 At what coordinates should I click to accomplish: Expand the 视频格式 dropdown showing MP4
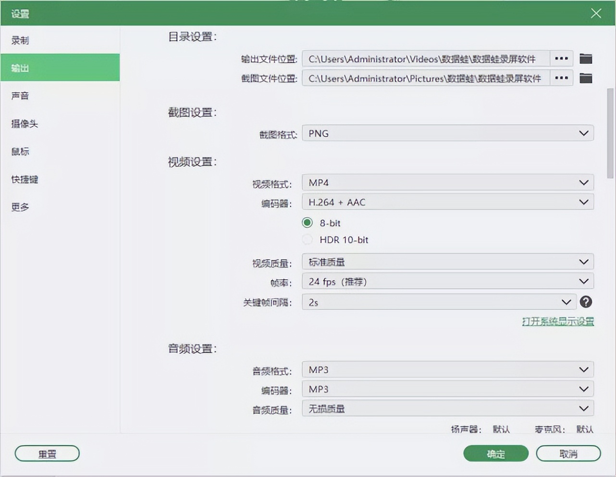coord(447,182)
